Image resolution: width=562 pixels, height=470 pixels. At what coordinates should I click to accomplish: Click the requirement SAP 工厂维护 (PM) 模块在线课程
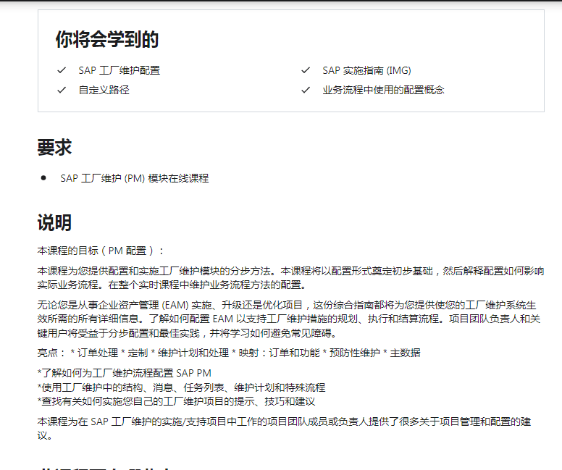135,178
